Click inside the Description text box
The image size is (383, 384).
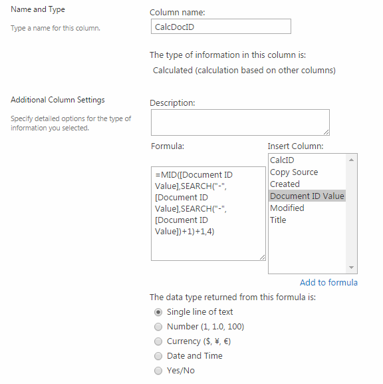[240, 122]
